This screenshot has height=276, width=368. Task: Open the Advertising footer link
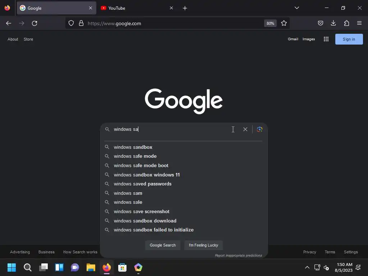[x=20, y=252]
